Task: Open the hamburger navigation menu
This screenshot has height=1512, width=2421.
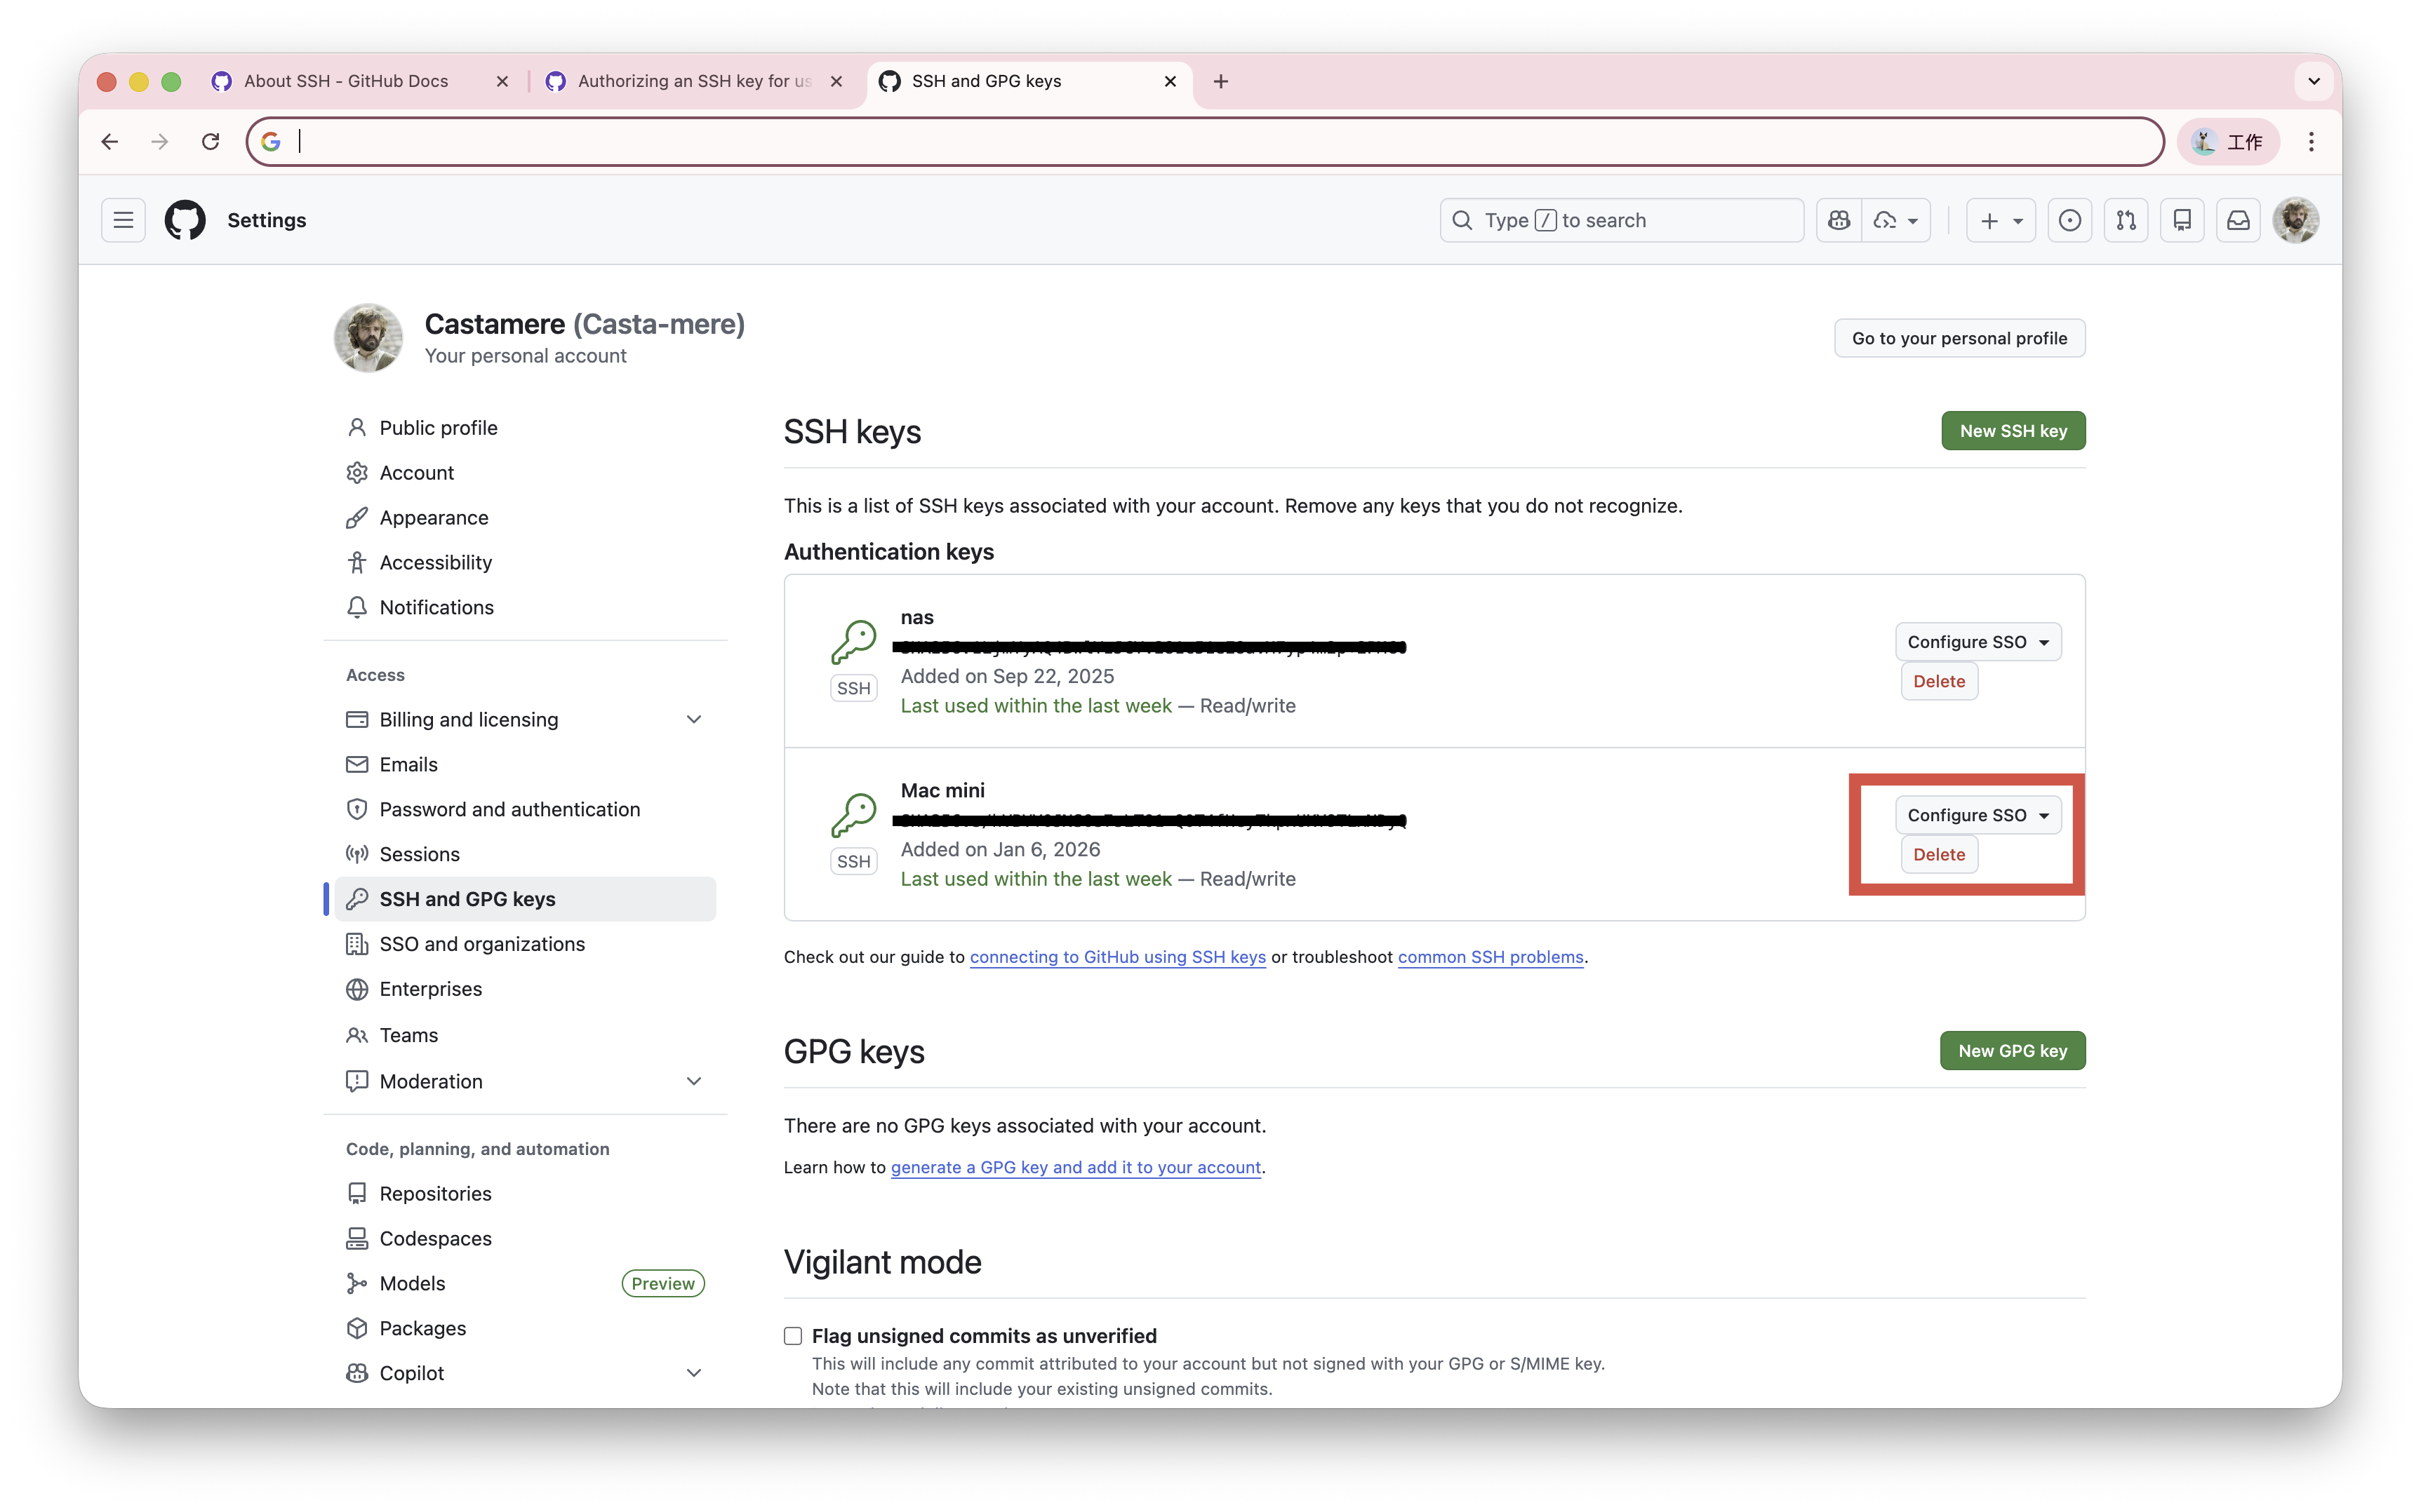Action: [123, 220]
